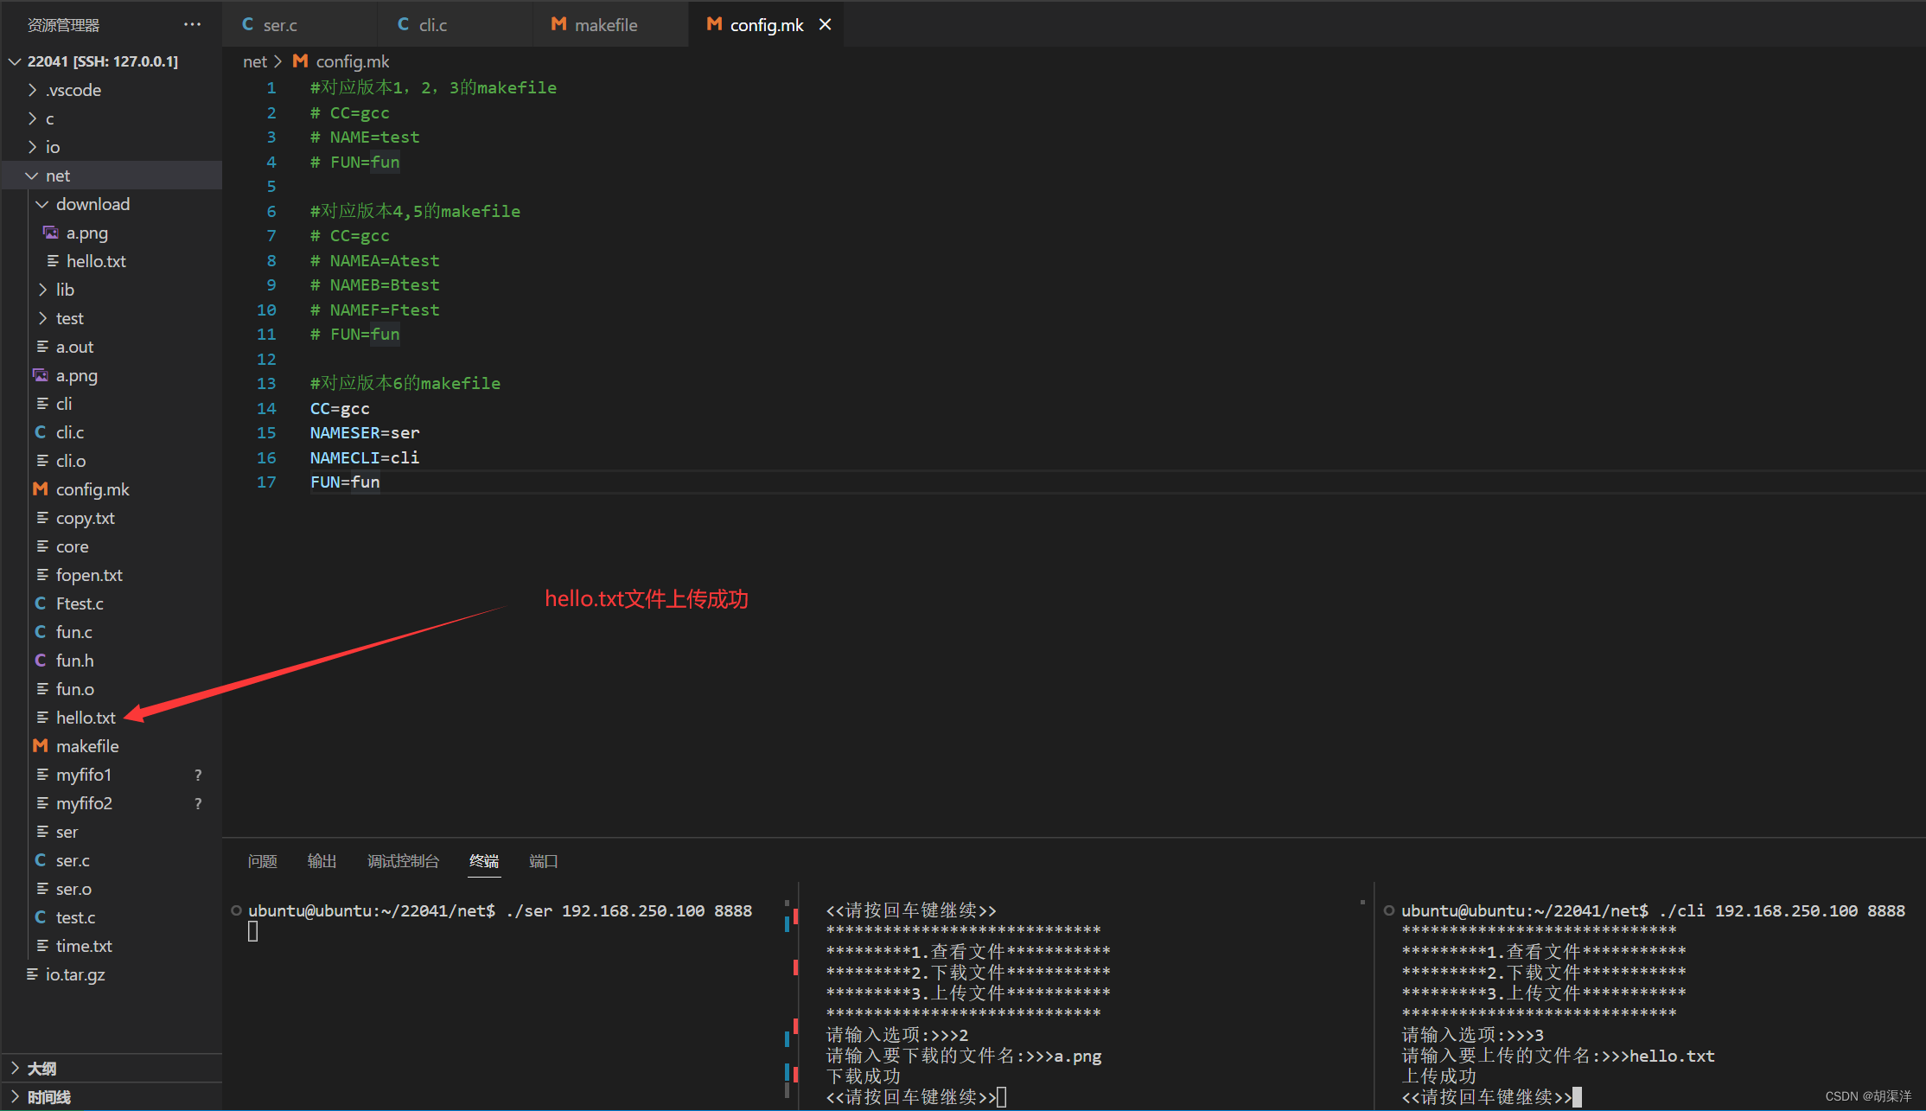Image resolution: width=1926 pixels, height=1111 pixels.
Task: Expand the lib folder
Action: tap(42, 290)
